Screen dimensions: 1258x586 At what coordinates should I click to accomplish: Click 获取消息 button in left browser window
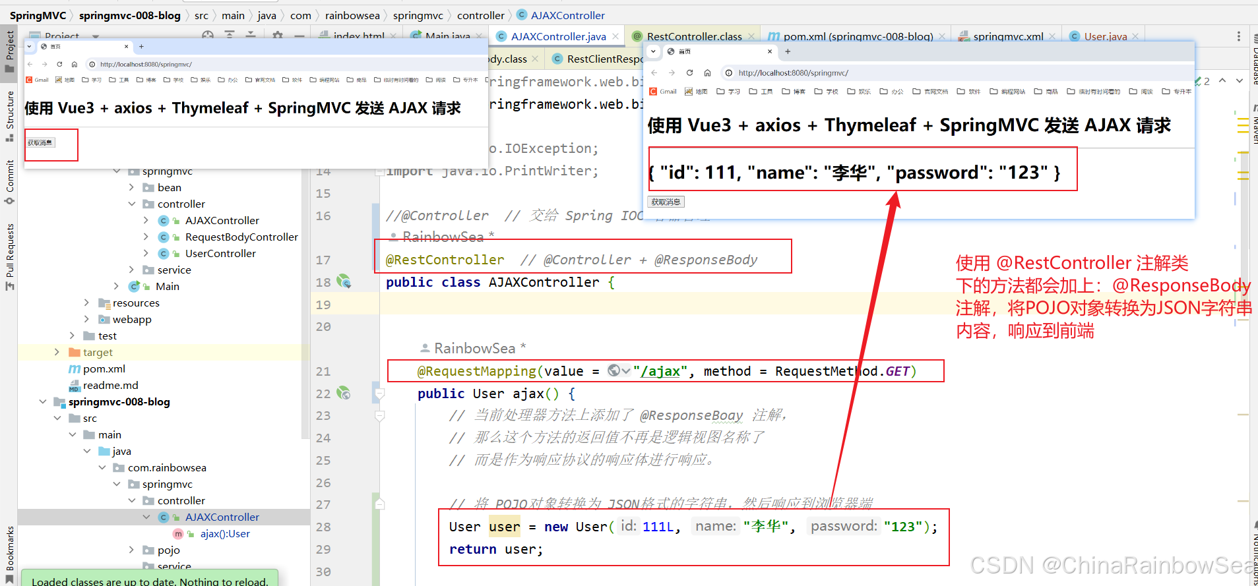pyautogui.click(x=40, y=142)
